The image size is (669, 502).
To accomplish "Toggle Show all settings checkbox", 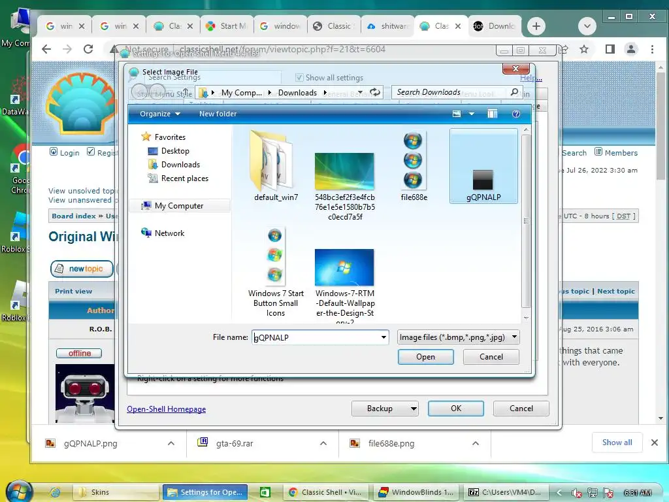I will 299,78.
